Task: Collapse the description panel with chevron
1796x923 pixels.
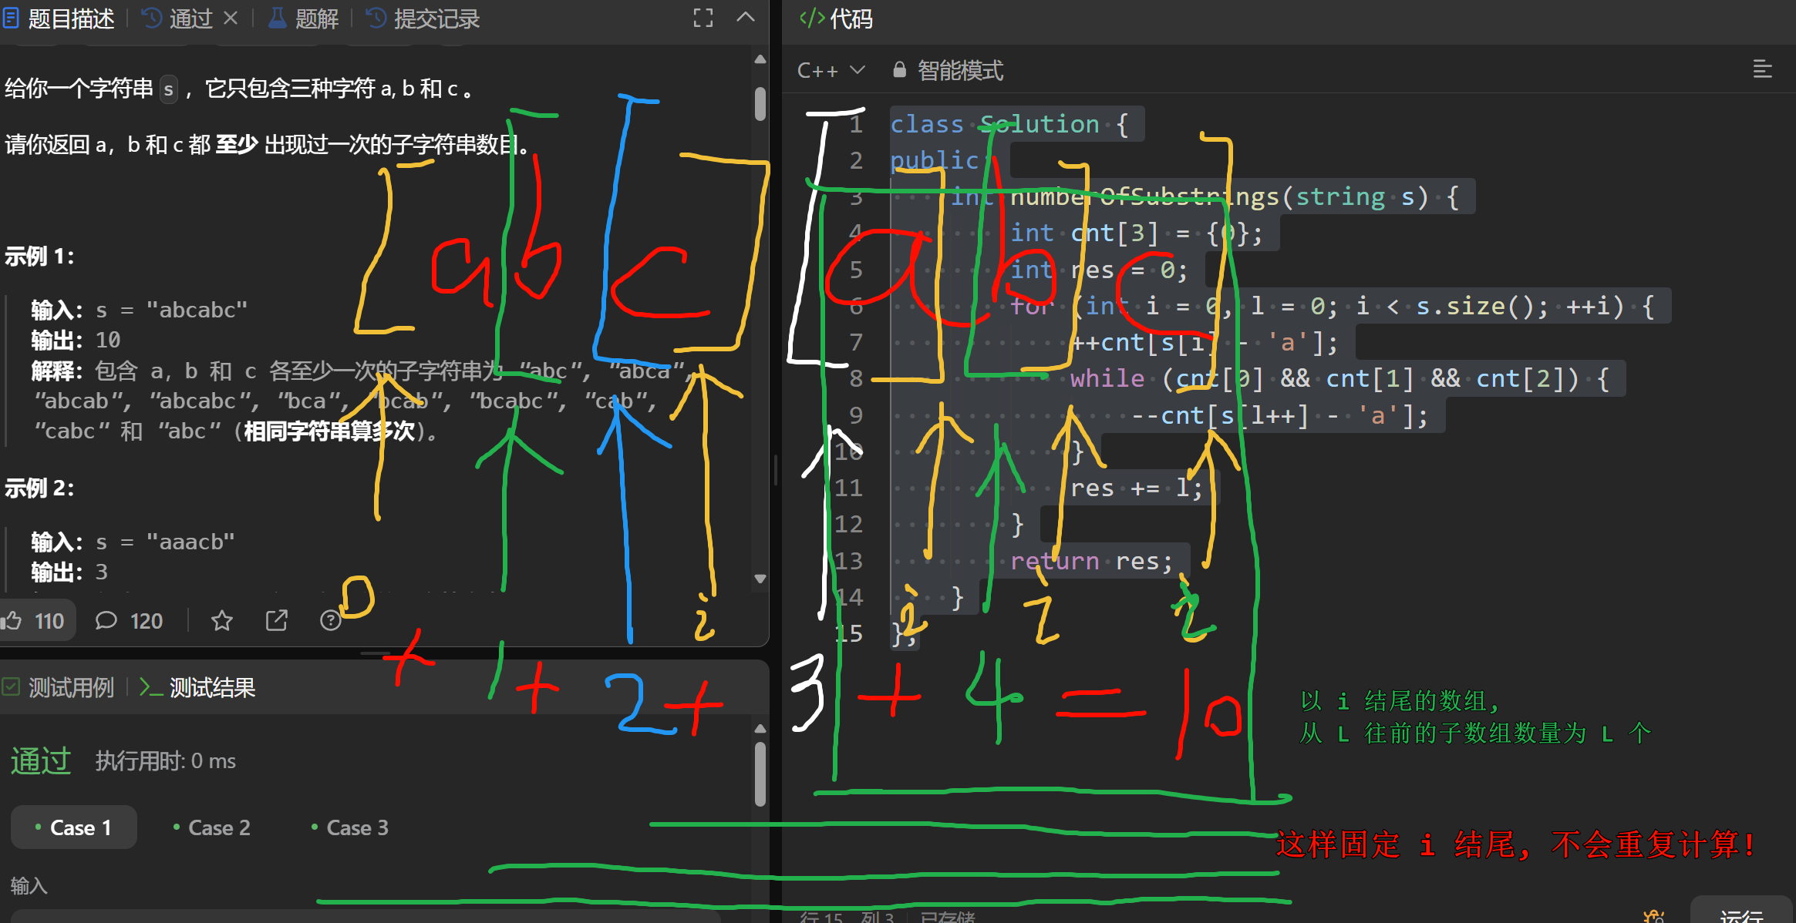Action: (x=745, y=18)
